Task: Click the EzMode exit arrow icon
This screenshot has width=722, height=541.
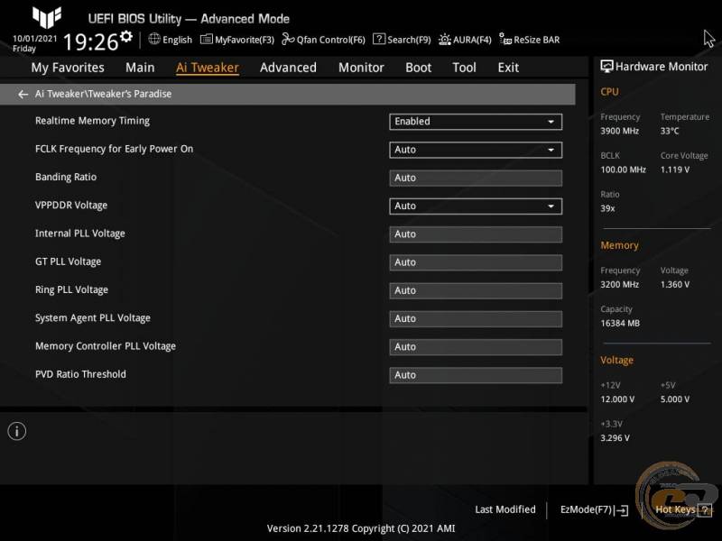Action: pyautogui.click(x=621, y=510)
